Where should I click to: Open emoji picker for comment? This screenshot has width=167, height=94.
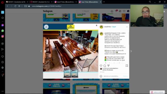[x=101, y=76]
